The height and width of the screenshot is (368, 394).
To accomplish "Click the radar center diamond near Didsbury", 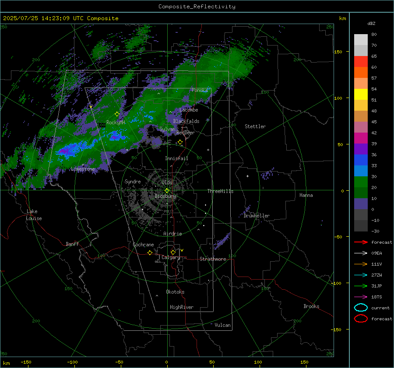I will (x=167, y=190).
